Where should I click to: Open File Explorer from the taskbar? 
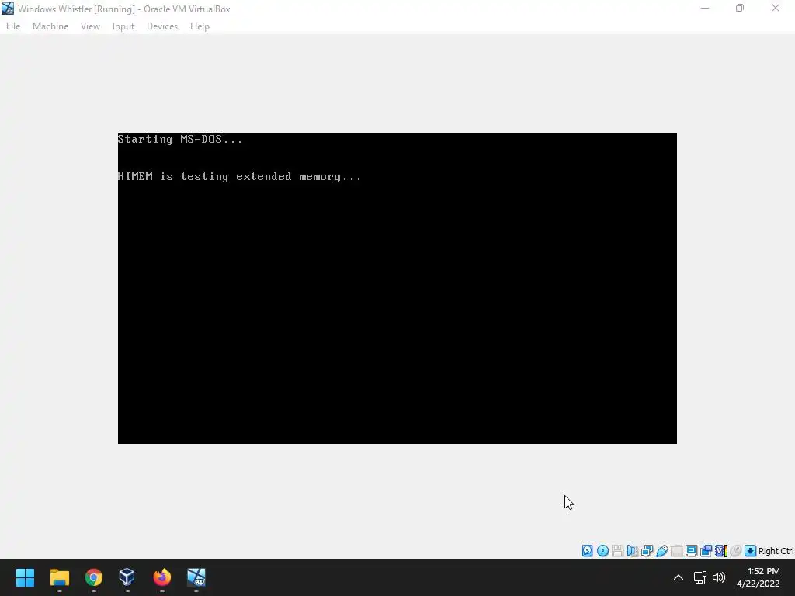coord(59,577)
